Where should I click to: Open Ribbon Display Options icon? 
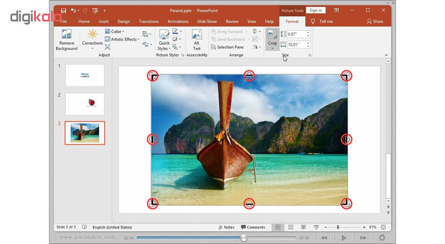pyautogui.click(x=337, y=10)
